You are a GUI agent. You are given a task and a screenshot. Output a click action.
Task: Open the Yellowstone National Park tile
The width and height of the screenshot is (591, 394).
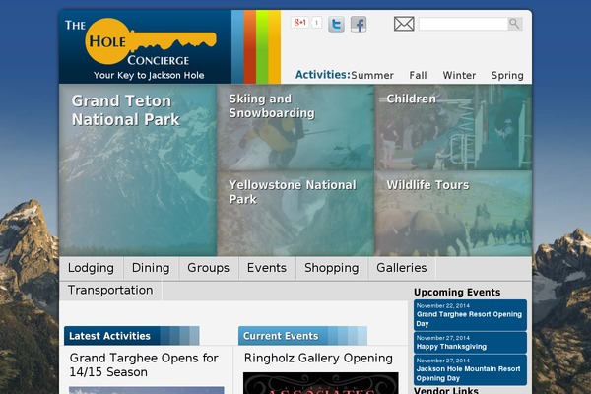click(295, 214)
